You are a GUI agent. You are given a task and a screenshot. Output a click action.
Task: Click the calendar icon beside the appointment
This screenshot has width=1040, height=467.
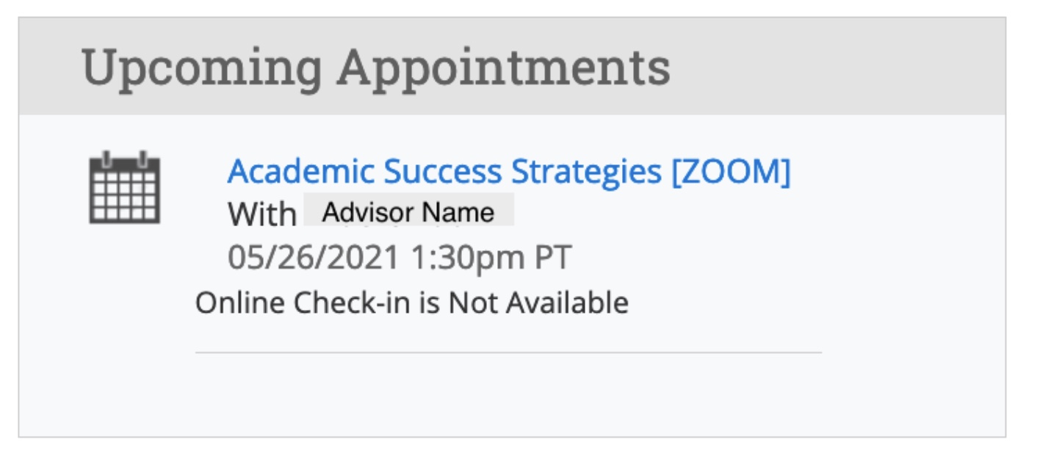tap(124, 188)
